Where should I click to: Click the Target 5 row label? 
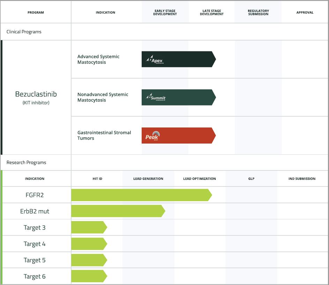point(35,260)
